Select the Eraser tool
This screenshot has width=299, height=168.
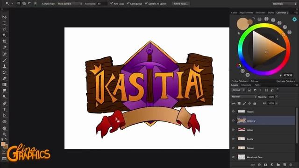coord(4,78)
